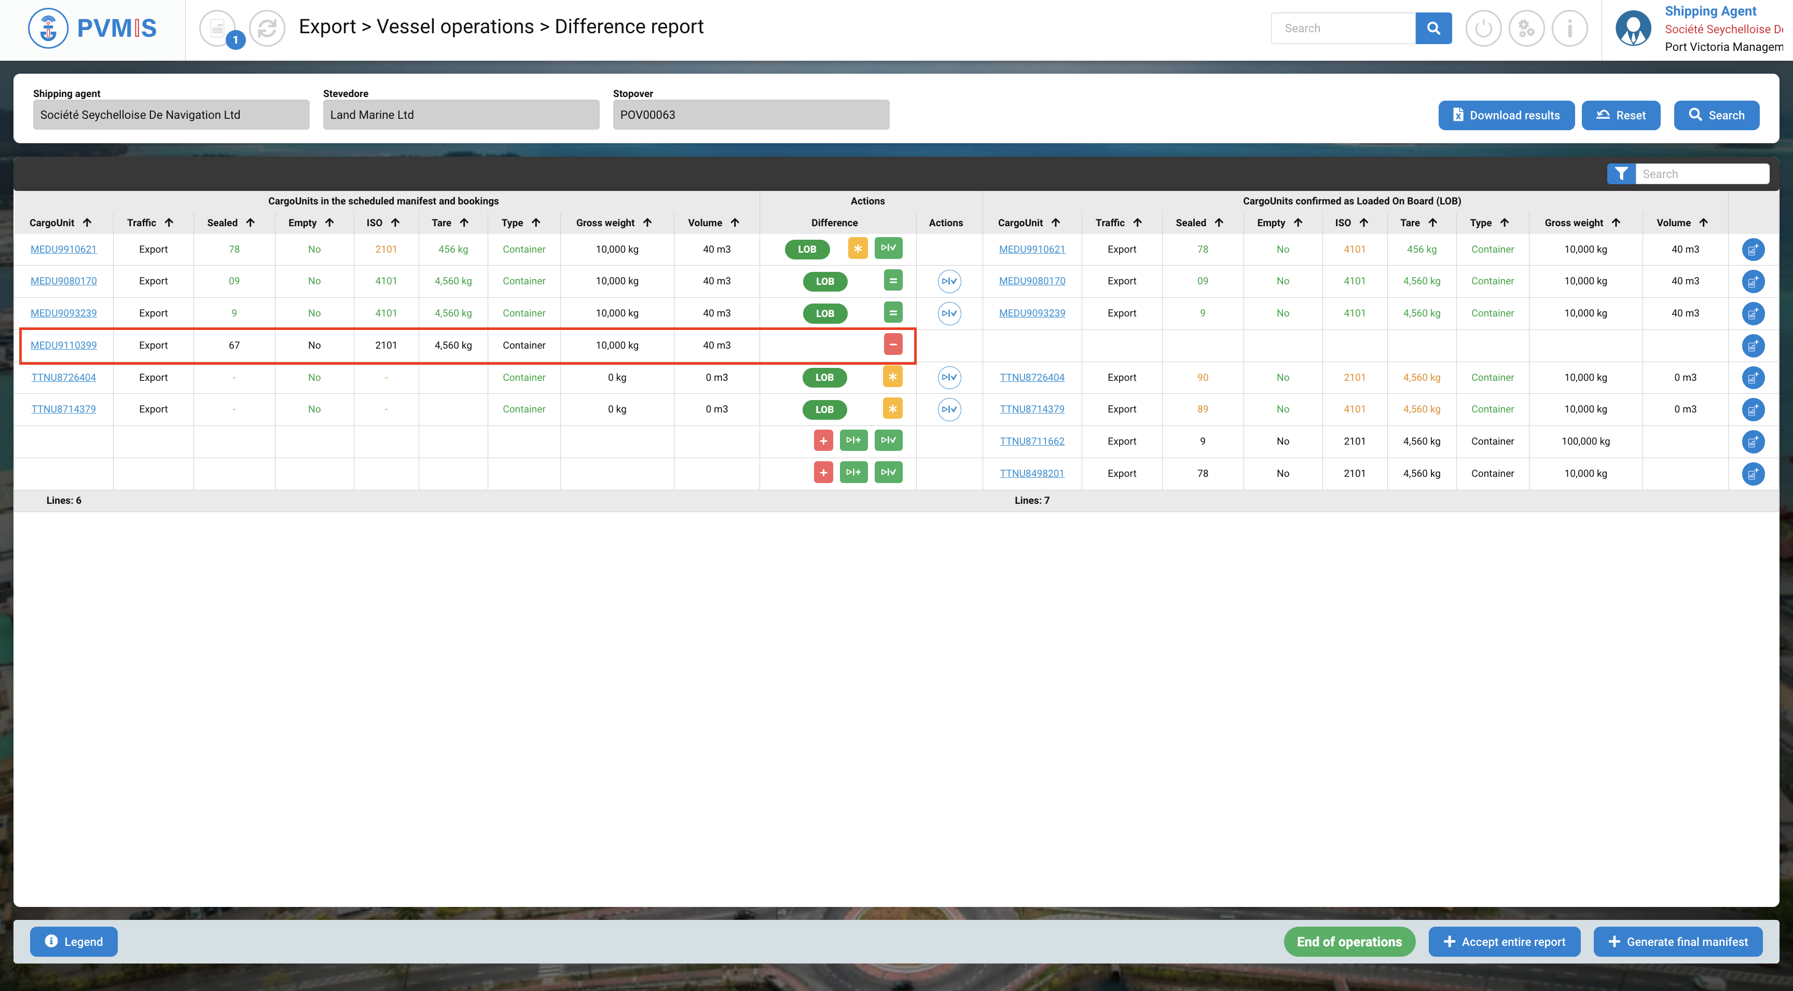The width and height of the screenshot is (1793, 991).
Task: Open notifications document icon with badge
Action: coord(218,29)
